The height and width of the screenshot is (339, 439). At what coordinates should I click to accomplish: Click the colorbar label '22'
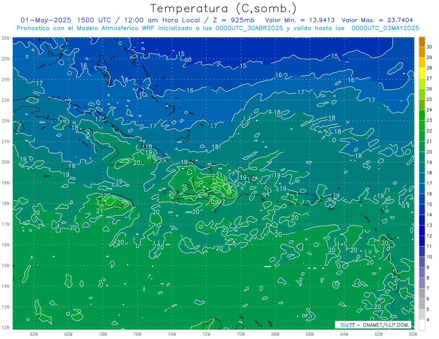(x=429, y=131)
